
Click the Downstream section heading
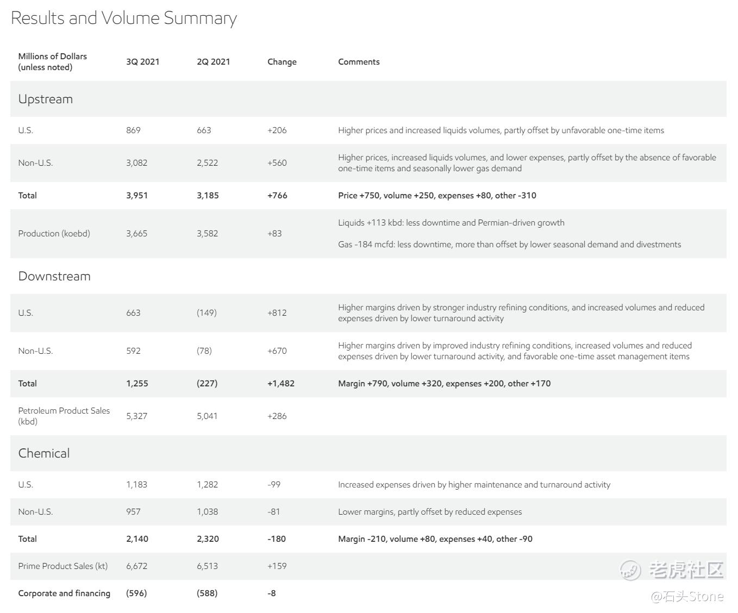[x=54, y=276]
